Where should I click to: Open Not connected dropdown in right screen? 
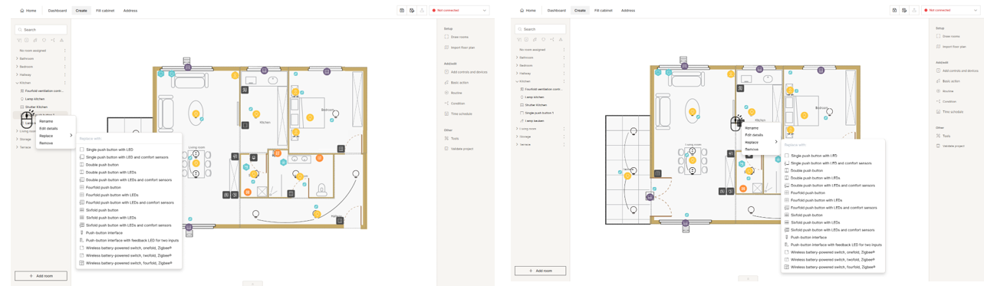951,11
